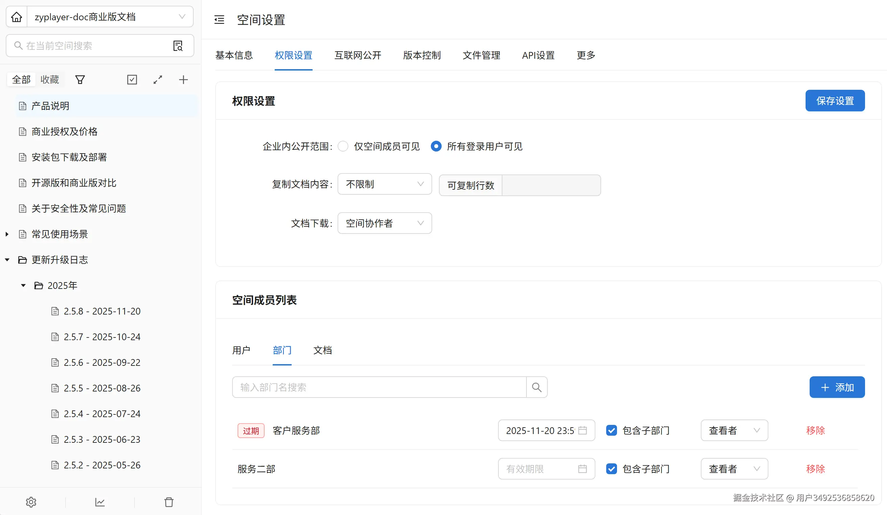Open the 复制文档内容 dropdown

point(385,184)
